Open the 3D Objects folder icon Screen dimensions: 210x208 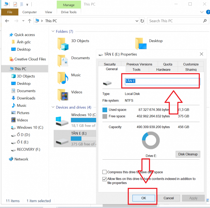click(x=63, y=44)
